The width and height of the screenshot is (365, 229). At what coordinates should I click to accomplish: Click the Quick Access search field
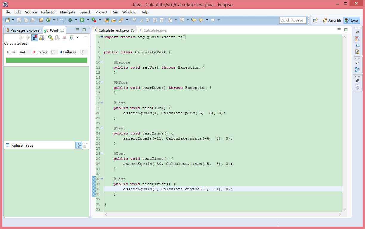pos(293,20)
